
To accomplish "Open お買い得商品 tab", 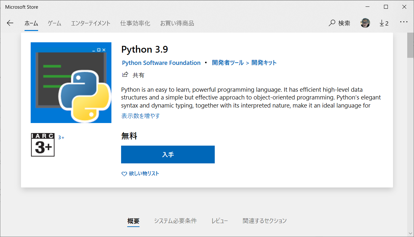I will 177,23.
